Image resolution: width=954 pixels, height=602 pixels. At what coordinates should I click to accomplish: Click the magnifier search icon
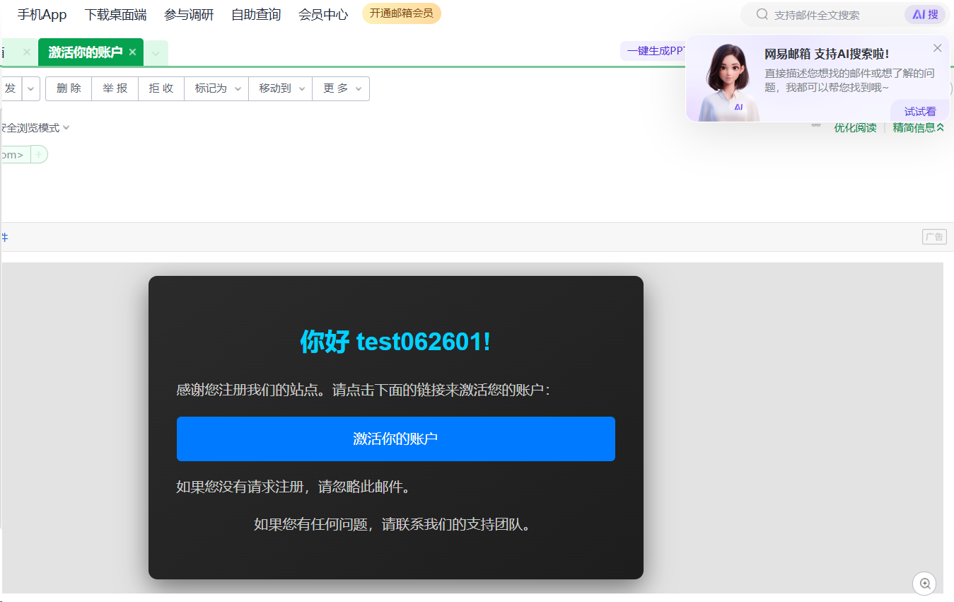762,14
